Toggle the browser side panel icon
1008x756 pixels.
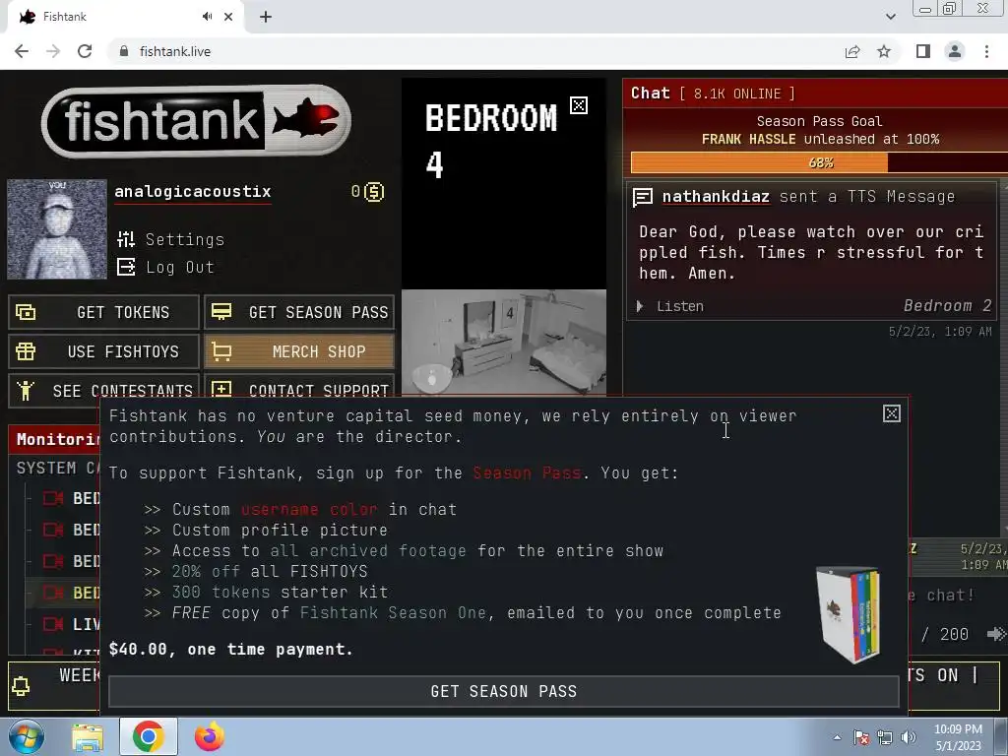pos(923,51)
